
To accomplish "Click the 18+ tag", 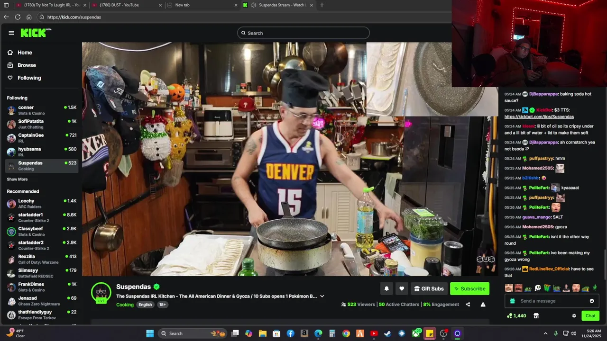I will tap(162, 305).
